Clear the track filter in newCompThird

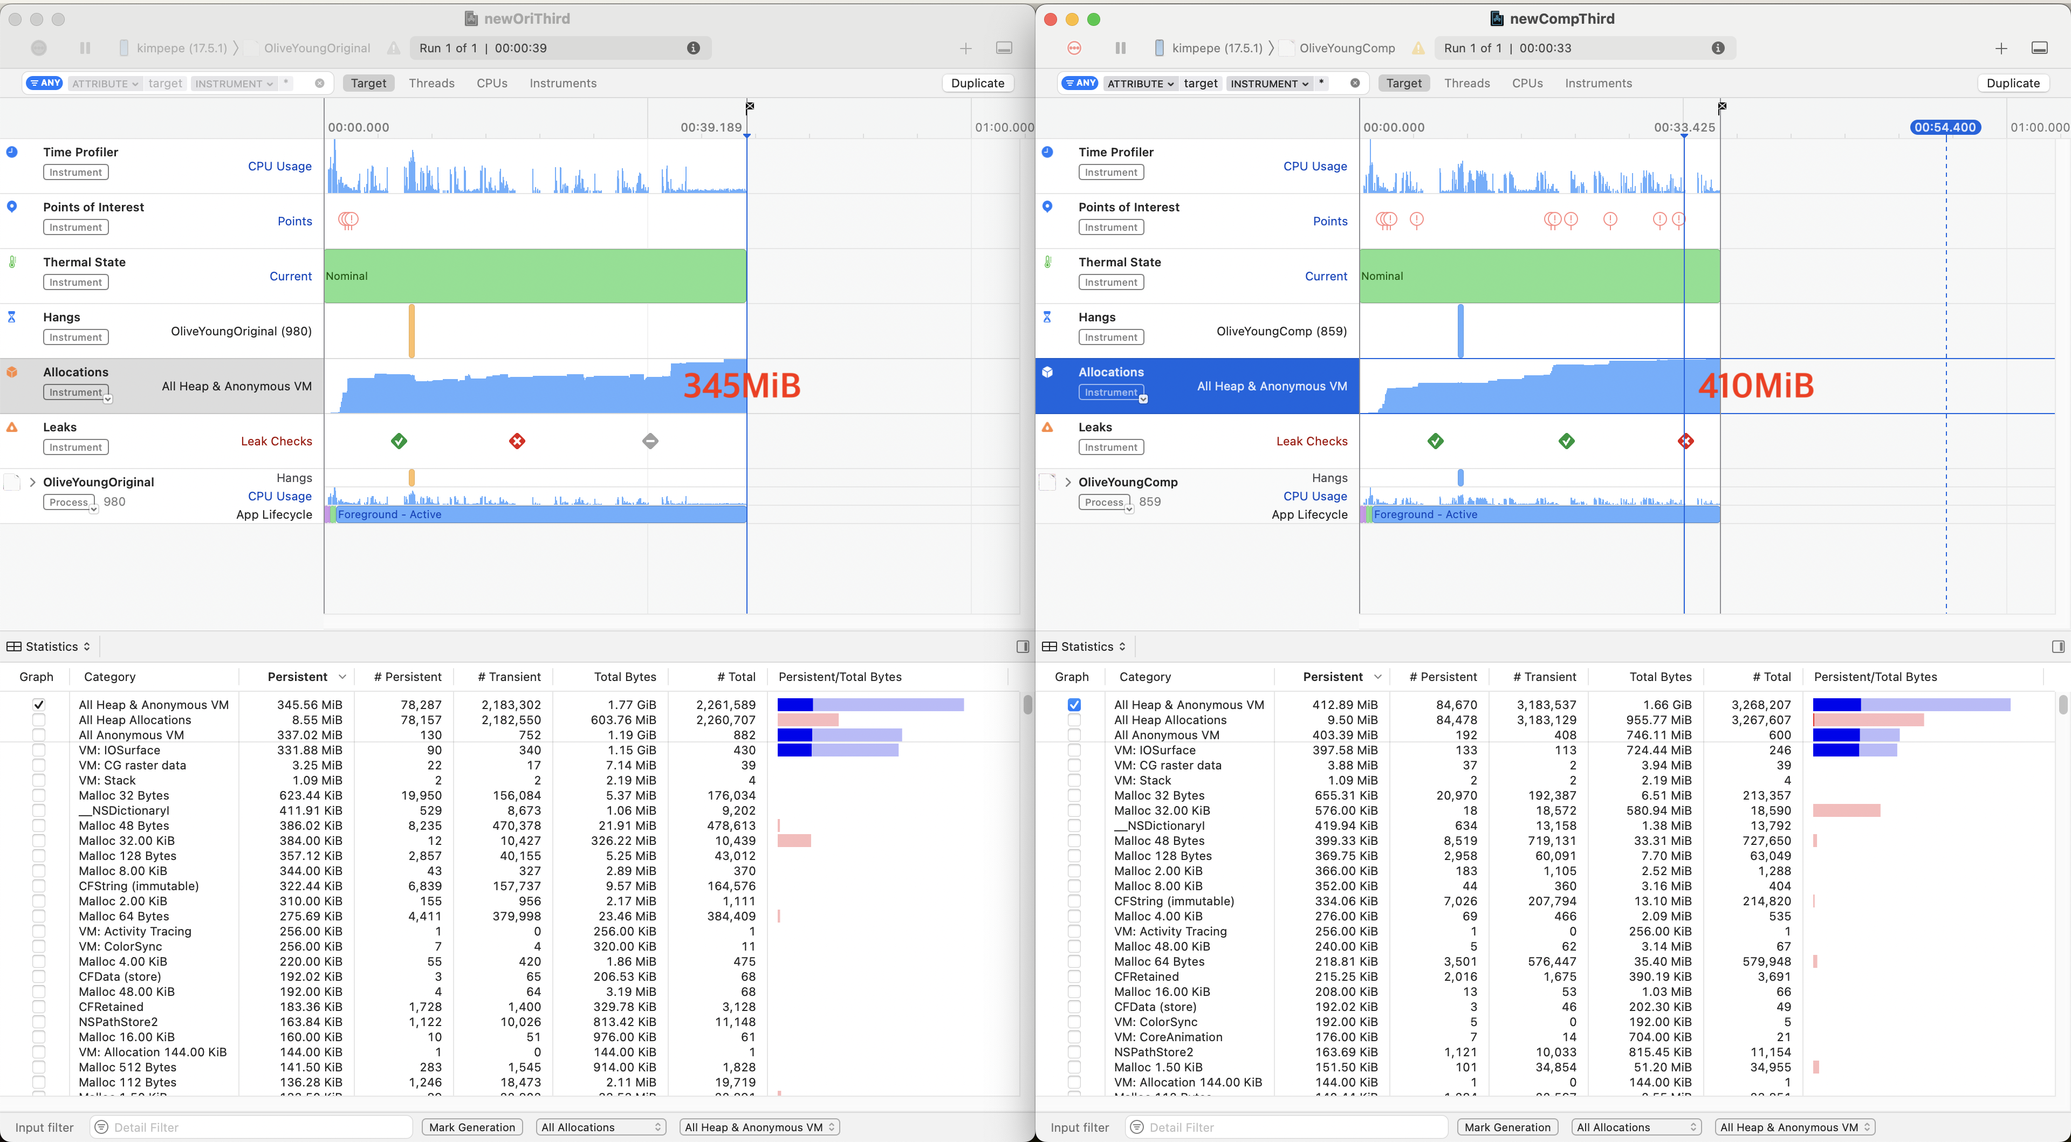click(x=1355, y=84)
